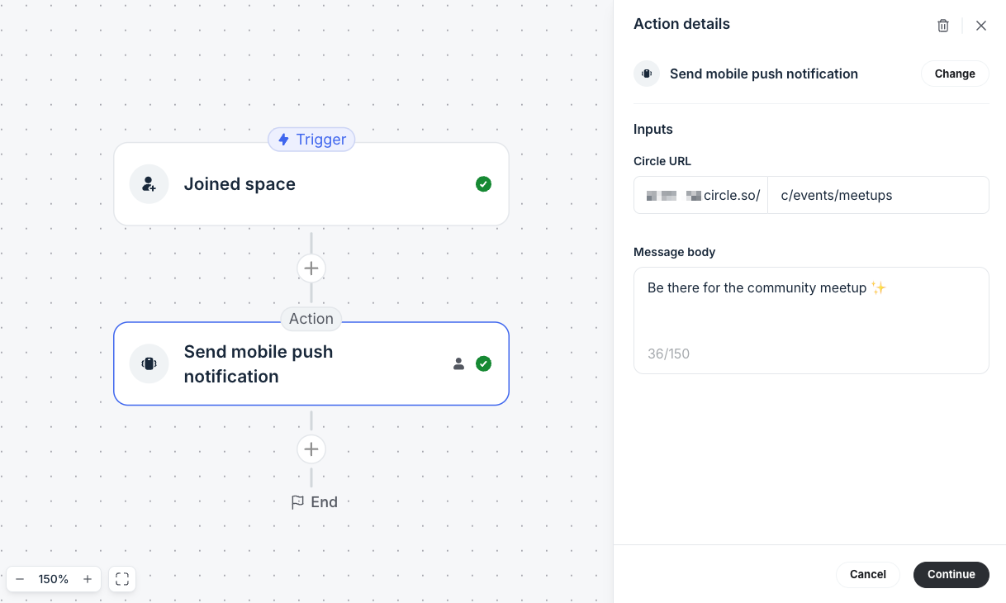Click the fit-to-screen icon near zoom controls
The width and height of the screenshot is (1006, 603).
[x=121, y=579]
